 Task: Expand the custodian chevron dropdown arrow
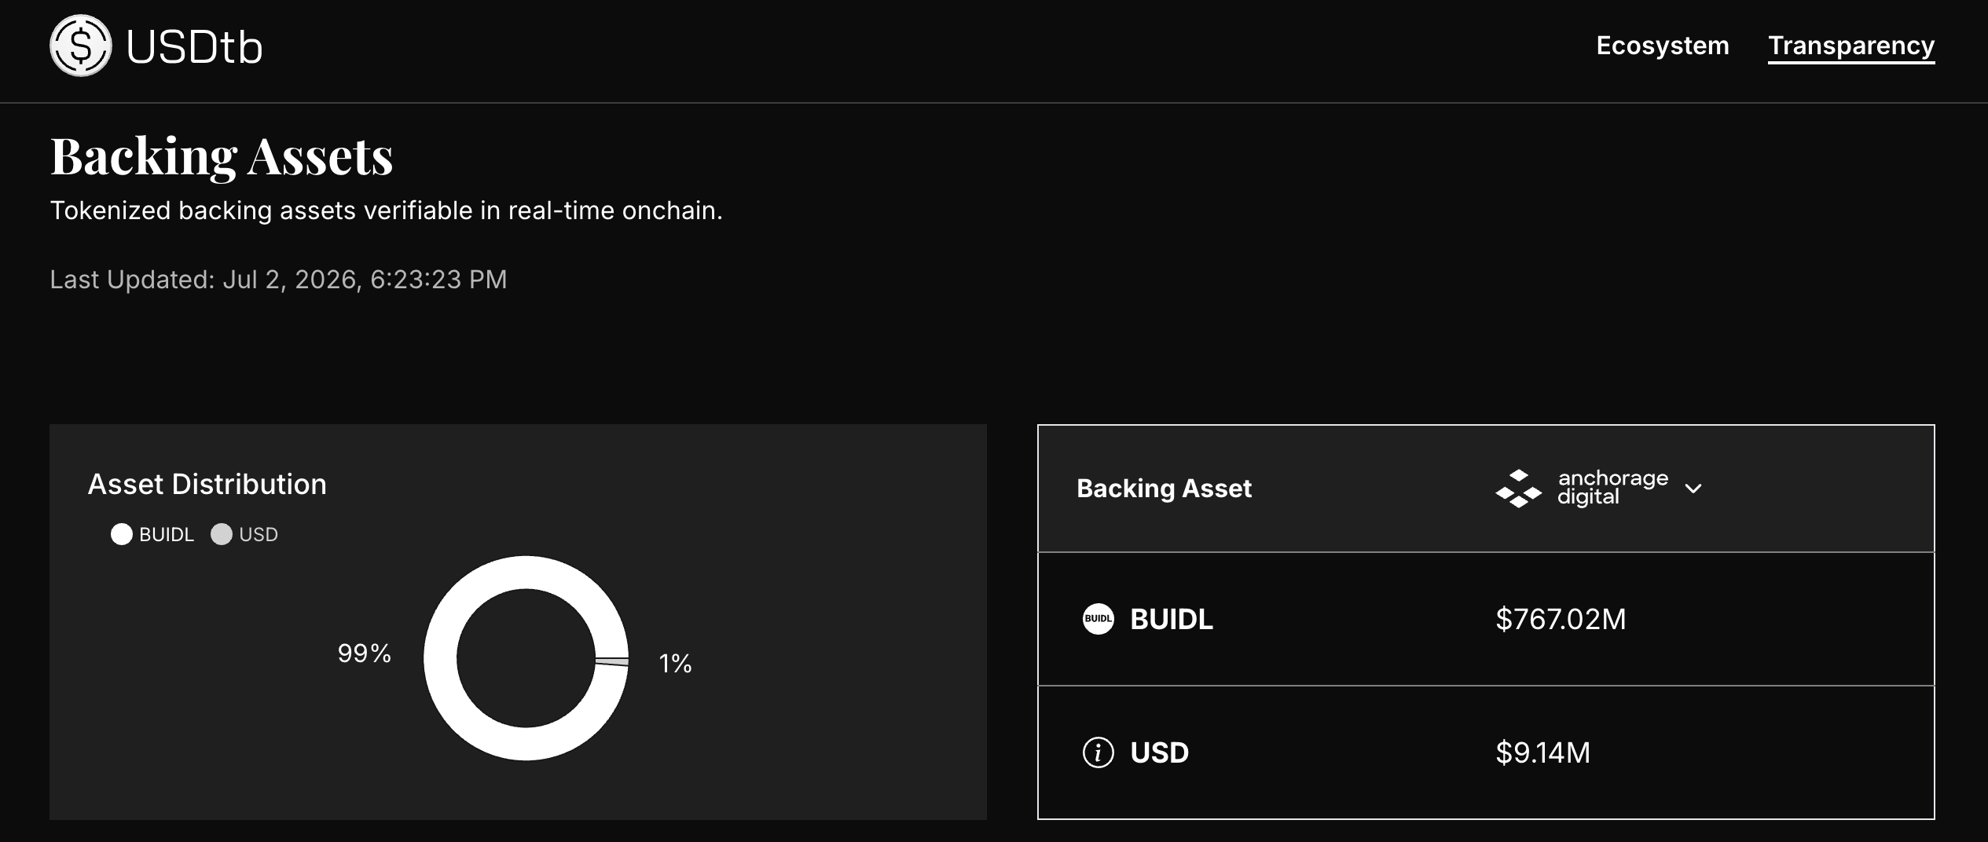(1693, 489)
